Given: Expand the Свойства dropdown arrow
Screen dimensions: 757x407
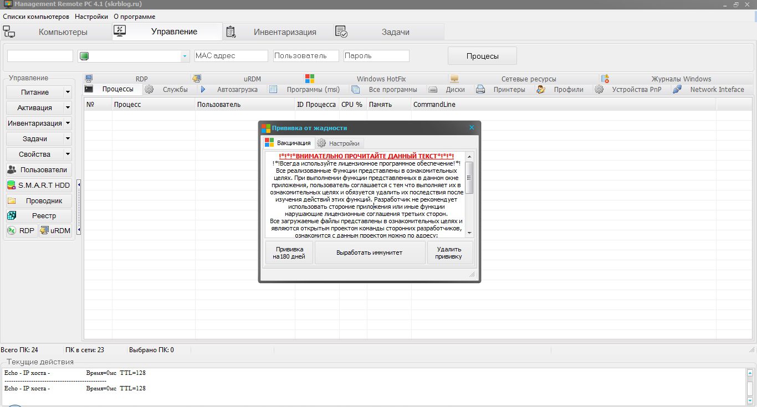Looking at the screenshot, I should point(68,154).
